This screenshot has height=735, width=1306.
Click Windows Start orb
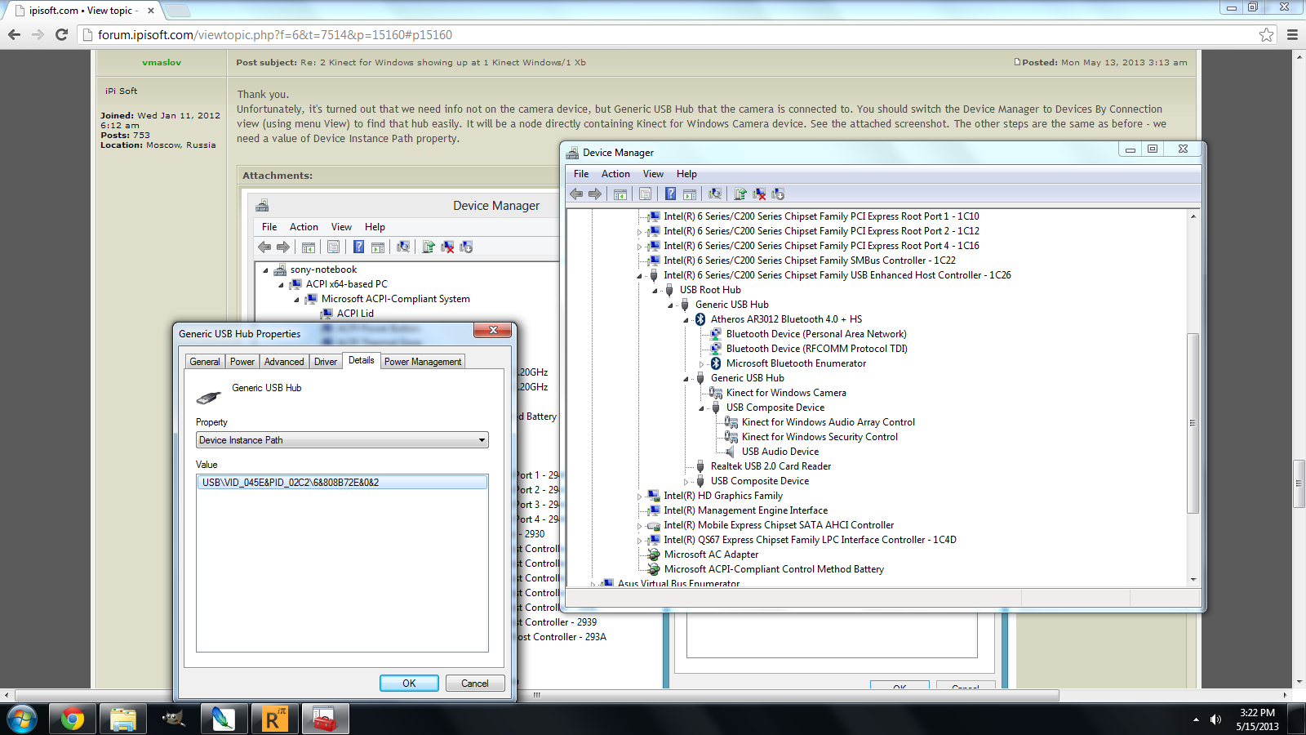(x=22, y=719)
